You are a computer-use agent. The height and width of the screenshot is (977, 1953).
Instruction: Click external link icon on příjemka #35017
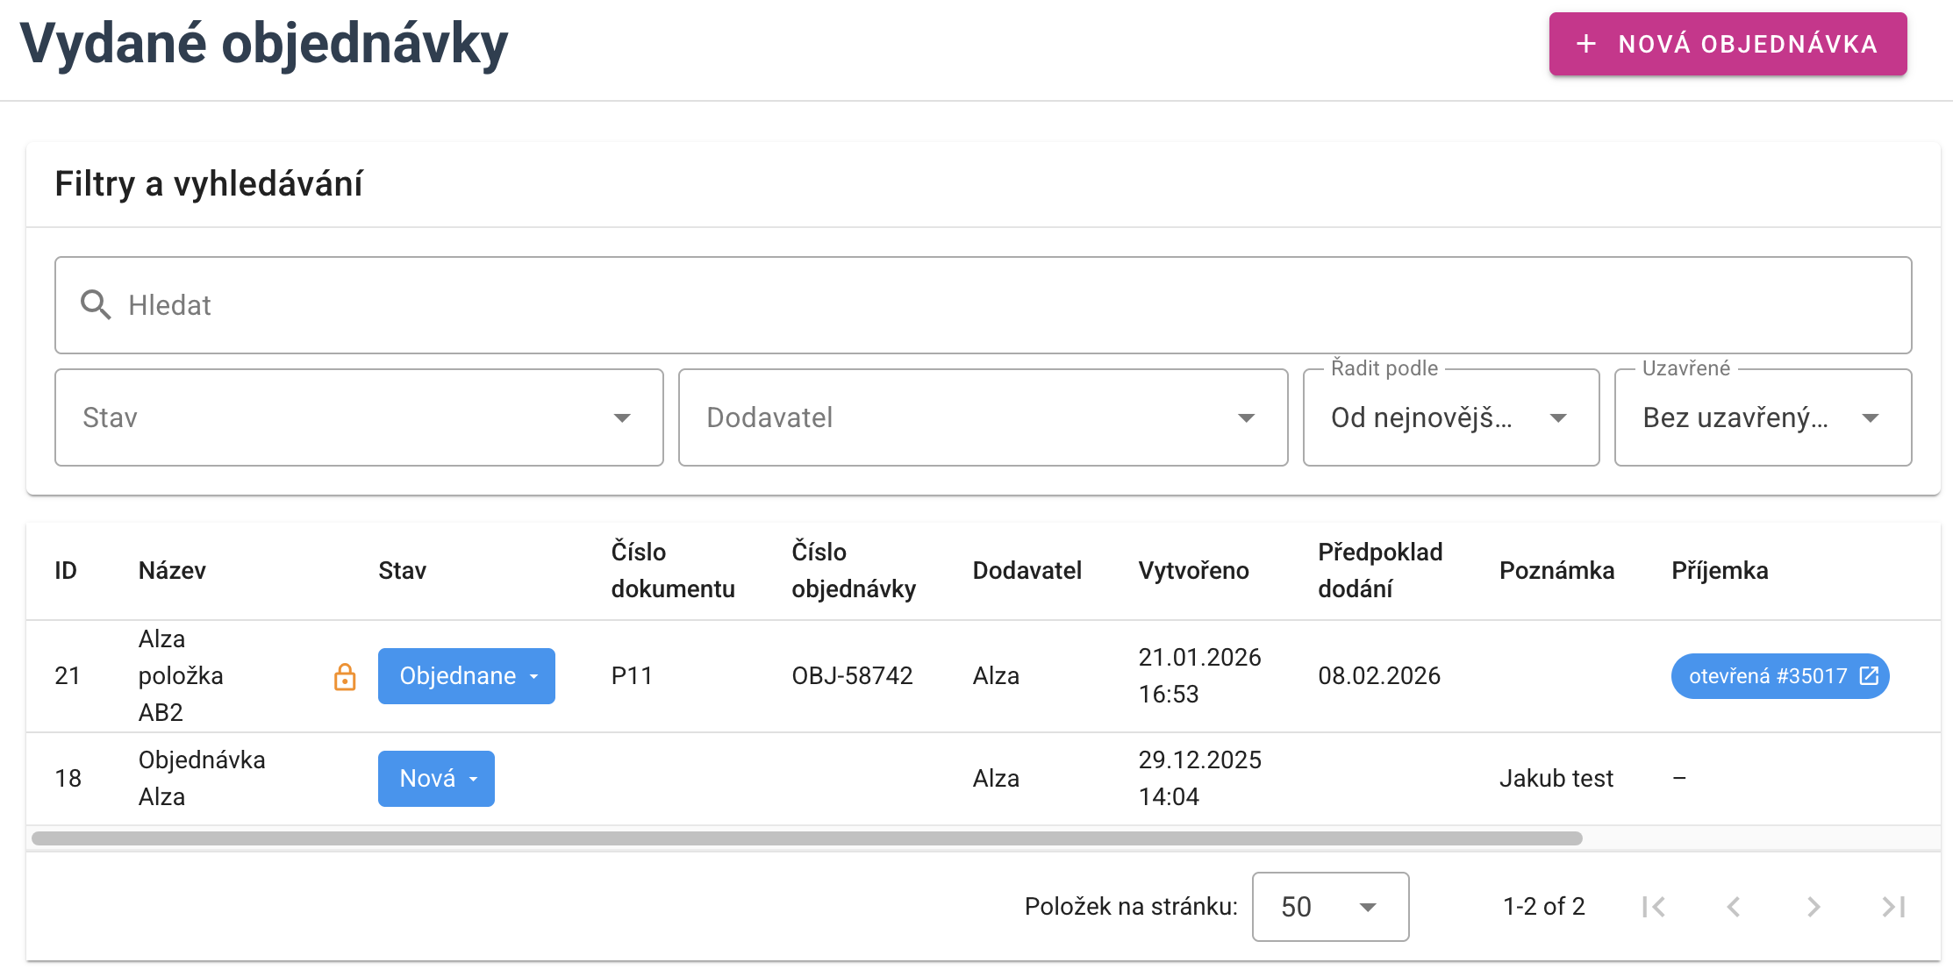click(x=1869, y=676)
